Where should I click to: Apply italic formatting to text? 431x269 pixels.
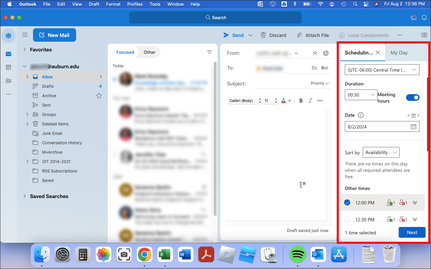(x=310, y=101)
